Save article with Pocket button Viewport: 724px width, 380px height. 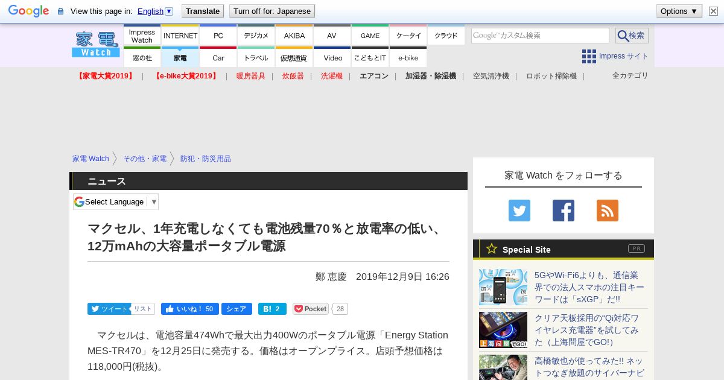[x=311, y=309]
